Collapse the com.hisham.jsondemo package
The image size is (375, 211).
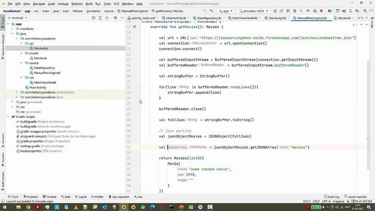(x=17, y=39)
